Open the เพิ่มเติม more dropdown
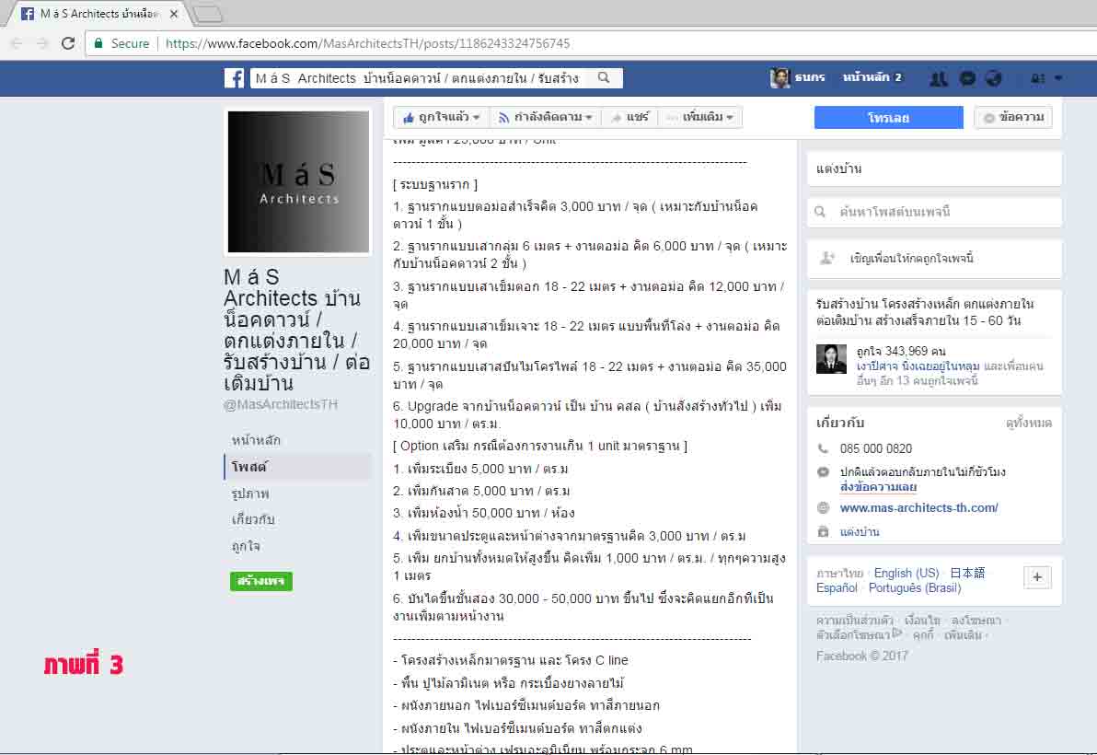Screen dimensions: 1097x755 (700, 117)
